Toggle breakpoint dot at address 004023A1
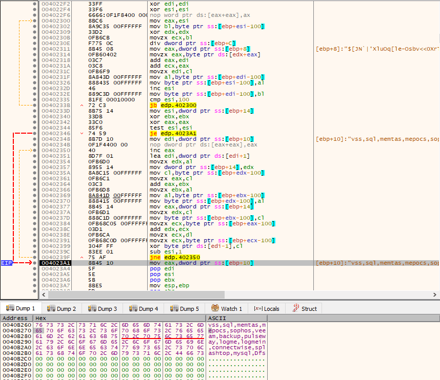 [34, 263]
